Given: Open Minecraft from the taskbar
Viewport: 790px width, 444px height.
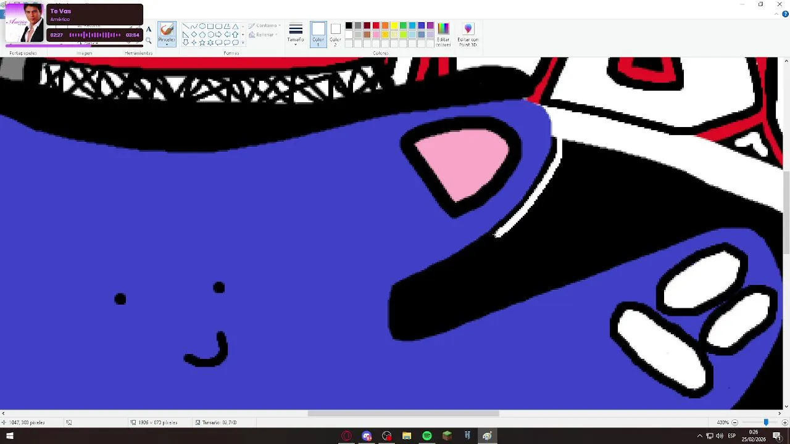Looking at the screenshot, I should 447,436.
